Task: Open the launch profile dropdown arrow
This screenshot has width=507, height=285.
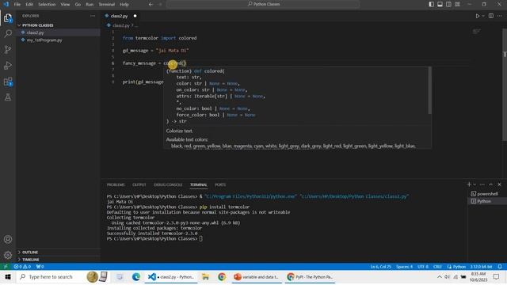Action: (x=475, y=184)
